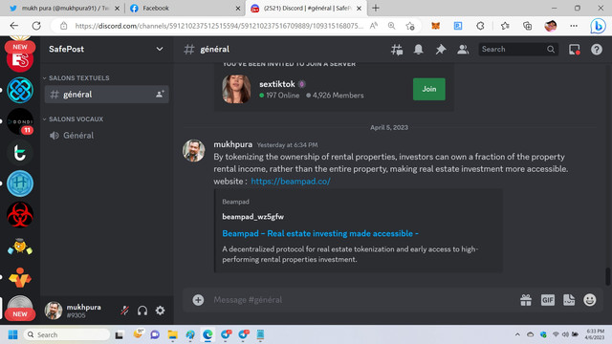Click the sextiktok server invite avatar
This screenshot has height=344, width=612.
pos(236,89)
